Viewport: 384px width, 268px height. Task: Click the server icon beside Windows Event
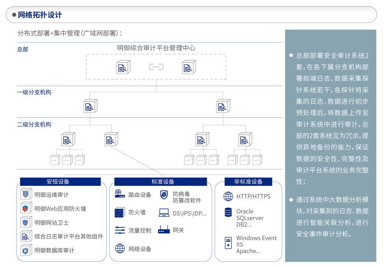tap(228, 243)
